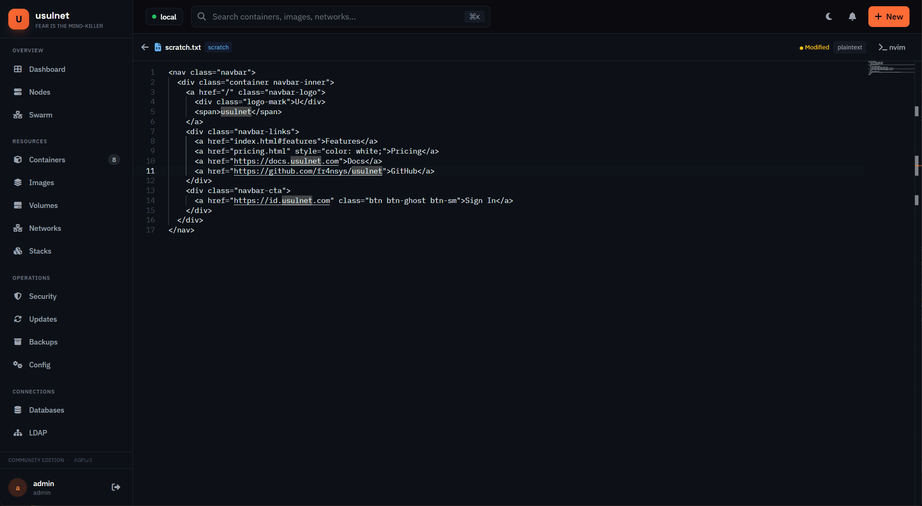This screenshot has height=506, width=922.
Task: Select the Swarm icon in sidebar
Action: (18, 115)
